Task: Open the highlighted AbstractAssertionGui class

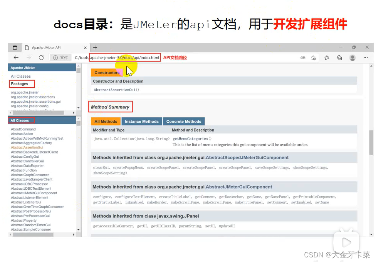Action: (27, 147)
